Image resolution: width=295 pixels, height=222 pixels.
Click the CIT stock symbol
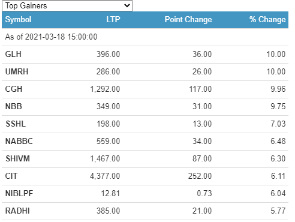(x=11, y=176)
